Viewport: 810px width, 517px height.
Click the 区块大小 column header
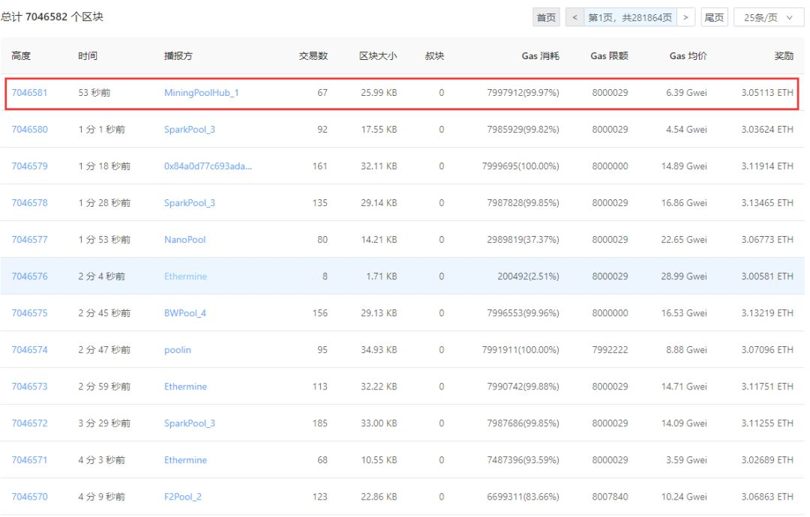(378, 55)
